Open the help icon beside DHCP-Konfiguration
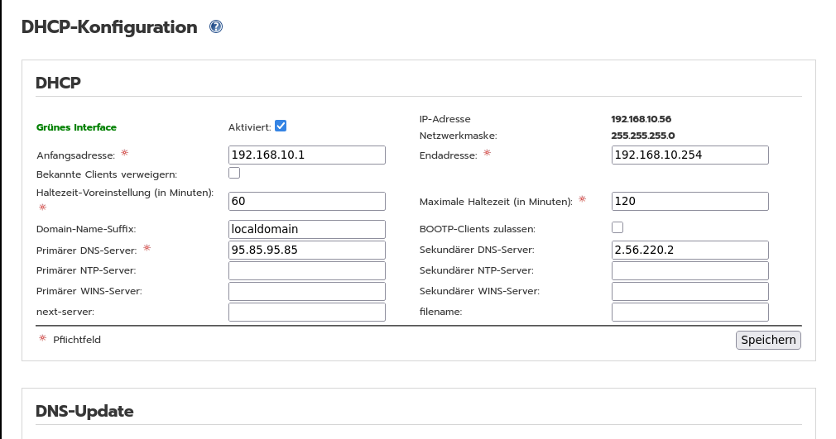Screen dimensions: 836x439 pyautogui.click(x=216, y=27)
